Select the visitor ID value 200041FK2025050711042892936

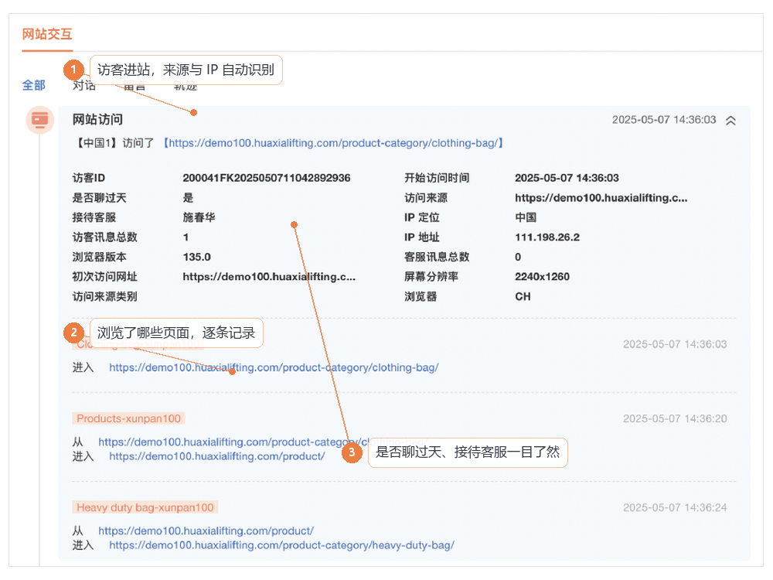pyautogui.click(x=266, y=178)
